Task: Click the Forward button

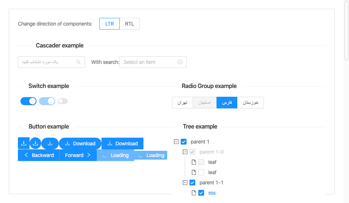Action: pyautogui.click(x=78, y=155)
